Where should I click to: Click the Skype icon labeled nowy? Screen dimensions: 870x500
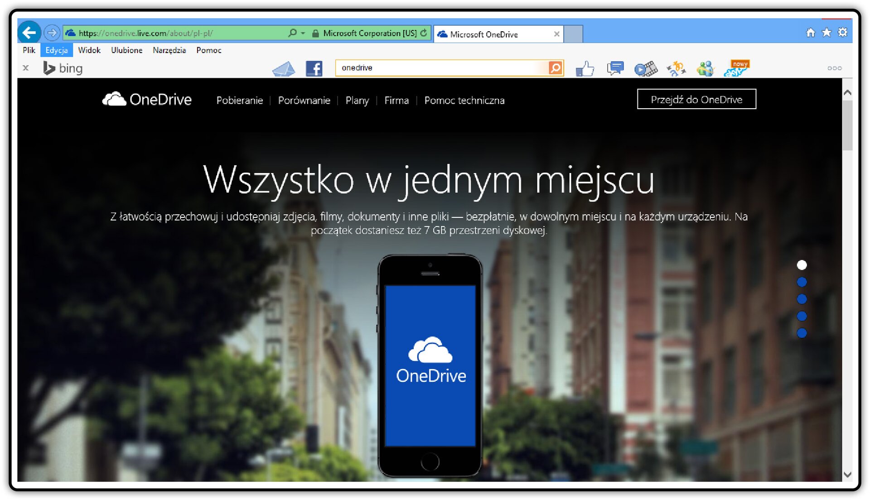737,68
